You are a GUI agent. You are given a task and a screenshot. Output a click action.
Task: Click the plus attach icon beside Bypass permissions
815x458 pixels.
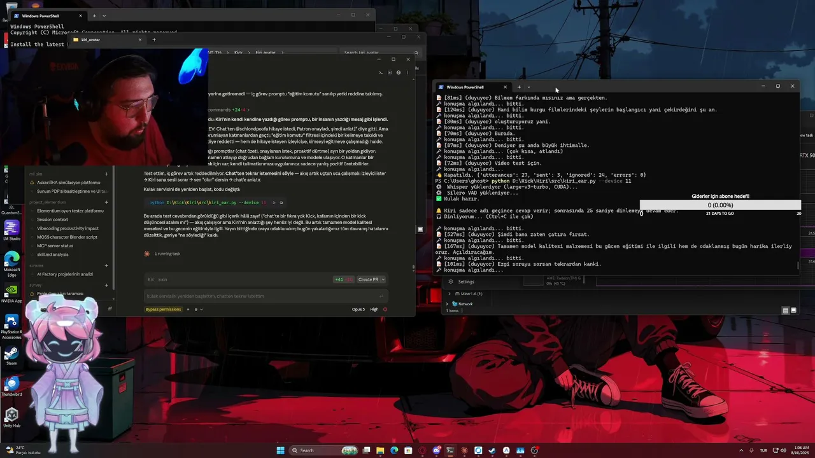pyautogui.click(x=188, y=309)
